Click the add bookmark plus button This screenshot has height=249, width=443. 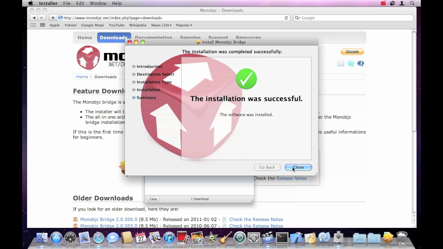coord(53,18)
